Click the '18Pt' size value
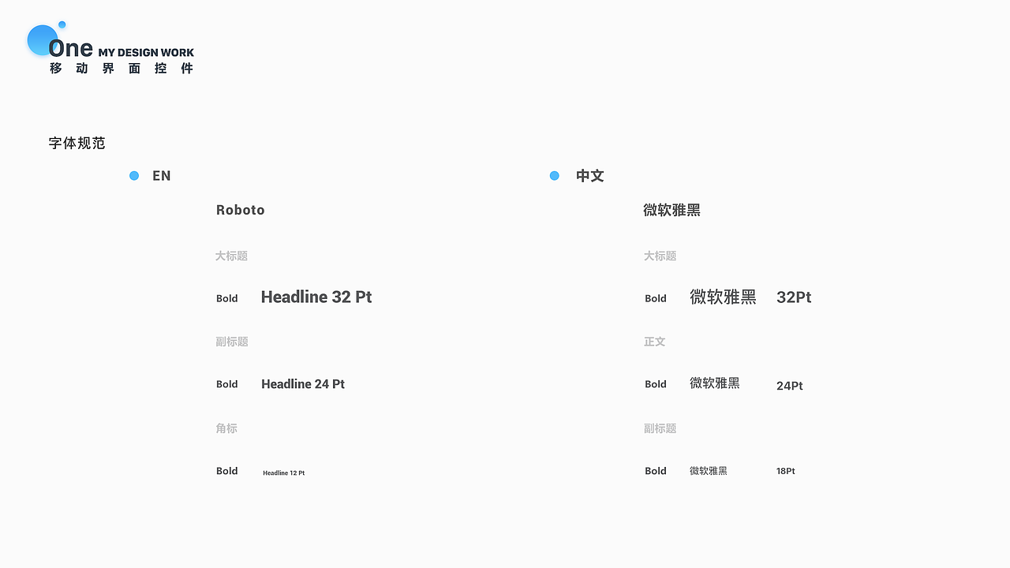1010x568 pixels. (x=786, y=471)
